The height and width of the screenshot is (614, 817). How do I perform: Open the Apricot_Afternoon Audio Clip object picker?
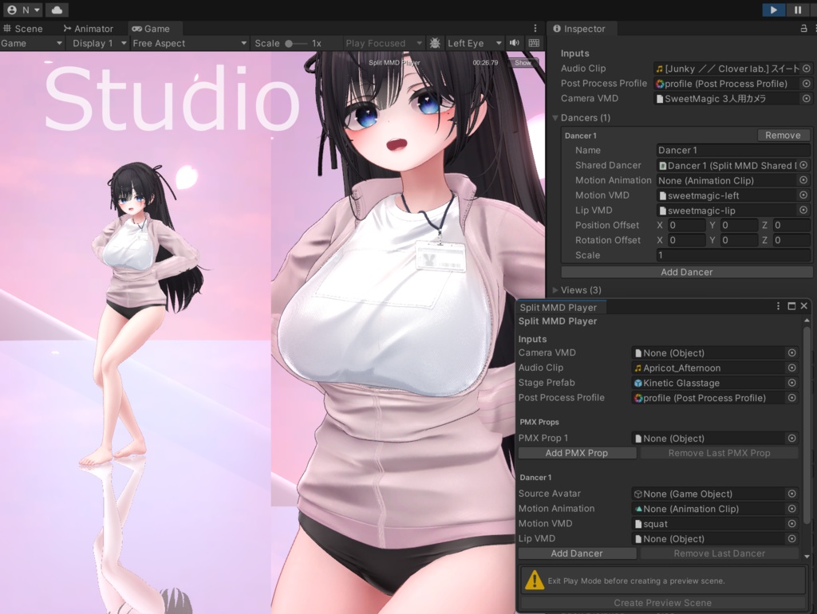tap(792, 368)
